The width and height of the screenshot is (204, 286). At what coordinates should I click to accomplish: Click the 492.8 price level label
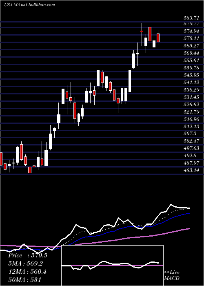click(x=190, y=156)
